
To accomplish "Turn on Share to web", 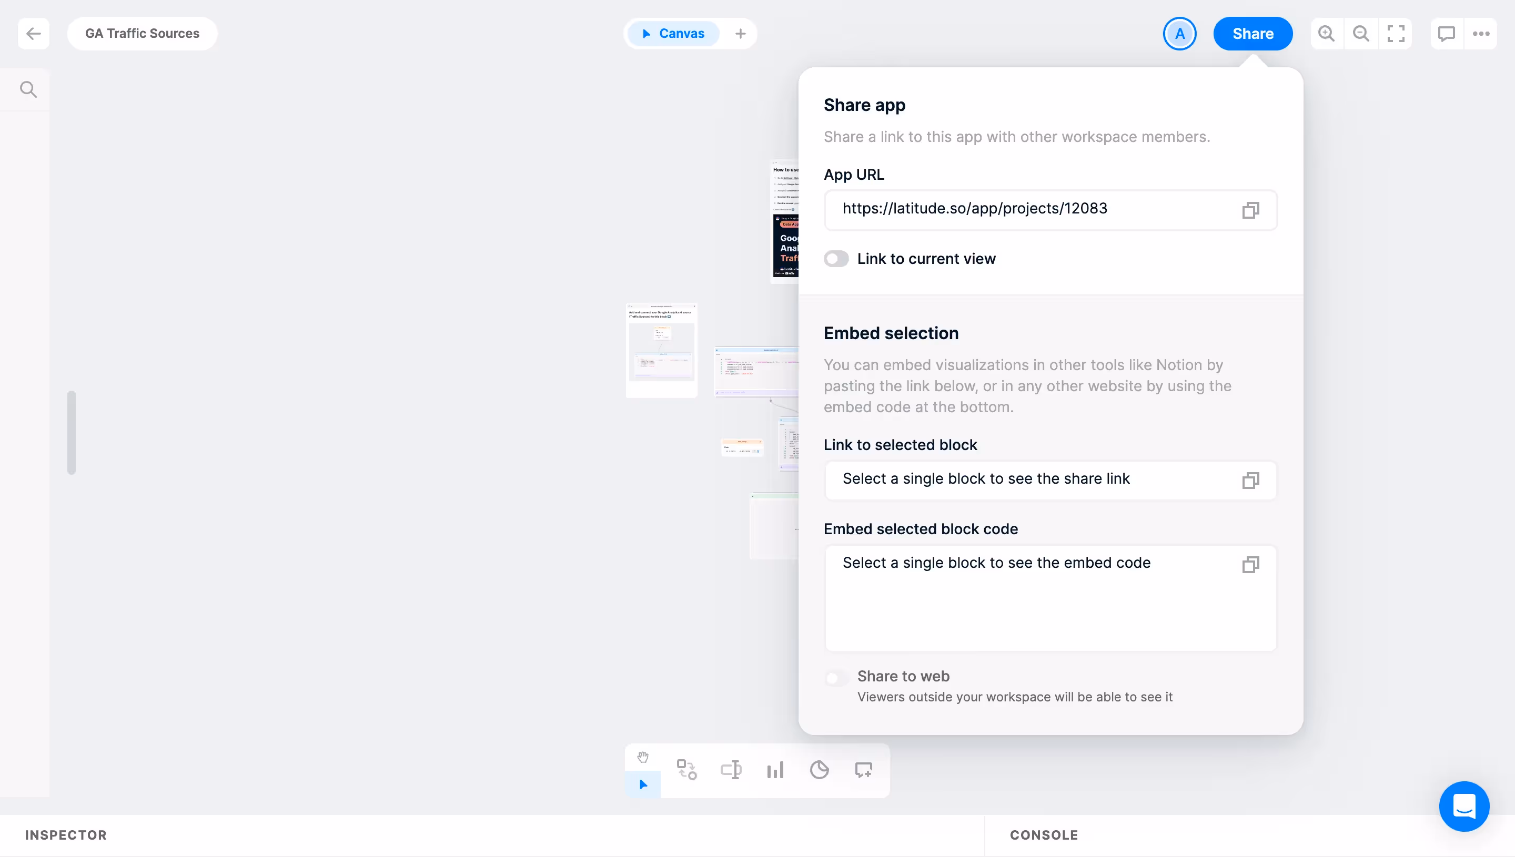I will click(x=835, y=678).
